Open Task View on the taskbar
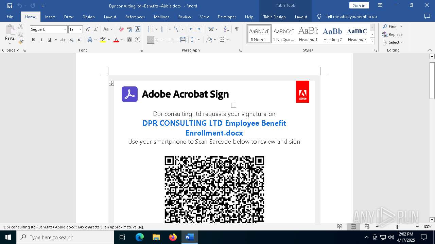The image size is (435, 244). coord(122,237)
